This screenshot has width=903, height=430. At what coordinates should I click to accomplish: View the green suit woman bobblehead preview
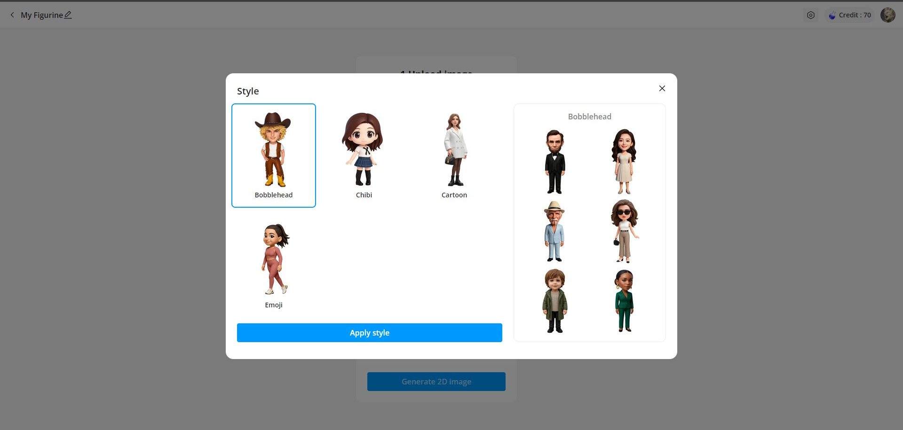(624, 301)
